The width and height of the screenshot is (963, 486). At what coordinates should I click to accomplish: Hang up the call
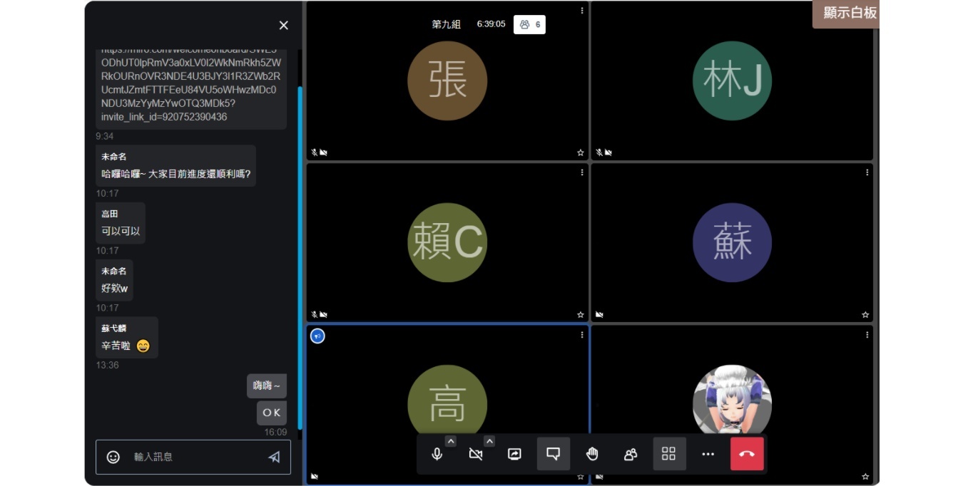coord(747,454)
